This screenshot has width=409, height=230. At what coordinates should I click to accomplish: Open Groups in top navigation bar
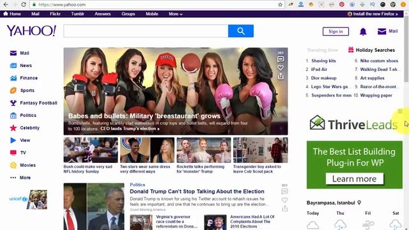[x=128, y=14]
